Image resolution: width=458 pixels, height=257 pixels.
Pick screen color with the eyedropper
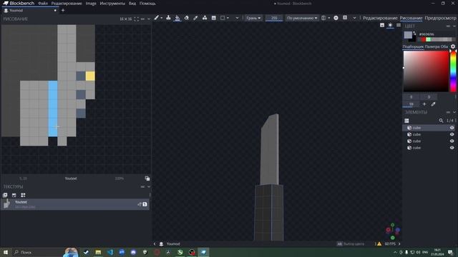[x=434, y=104]
